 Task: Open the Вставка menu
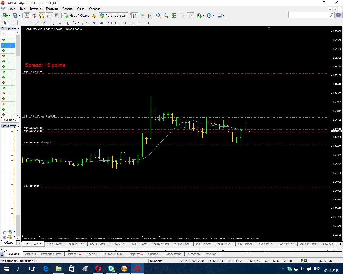tap(35, 9)
